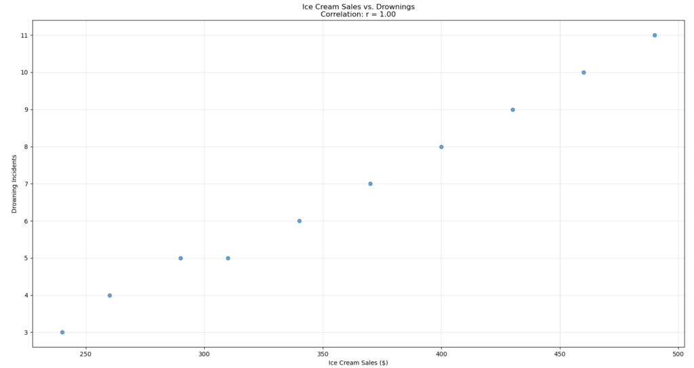
Task: Select the x-axis tick label 250
Action: pyautogui.click(x=86, y=354)
